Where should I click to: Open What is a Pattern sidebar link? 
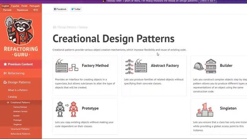[x=18, y=90]
